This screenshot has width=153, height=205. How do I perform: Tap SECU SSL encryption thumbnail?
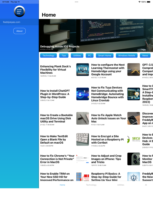(x=134, y=140)
